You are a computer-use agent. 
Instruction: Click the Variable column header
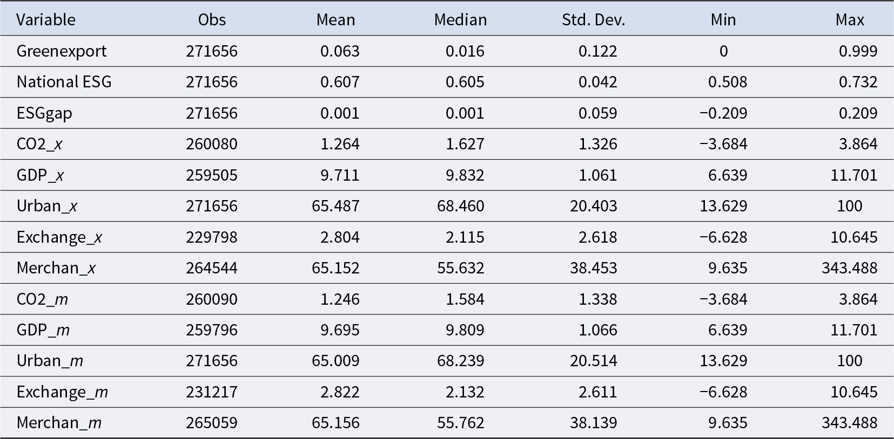[46, 20]
